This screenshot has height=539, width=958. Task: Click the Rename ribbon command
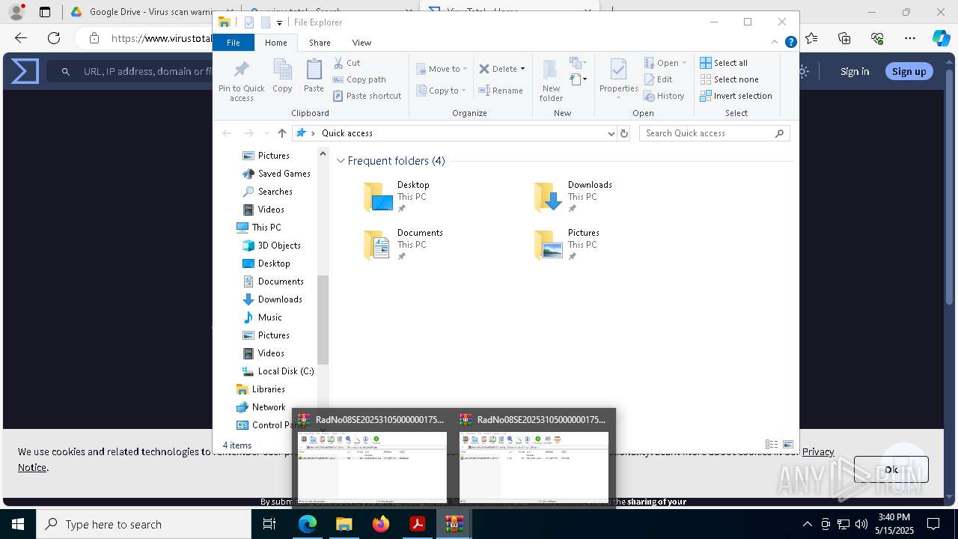point(501,91)
